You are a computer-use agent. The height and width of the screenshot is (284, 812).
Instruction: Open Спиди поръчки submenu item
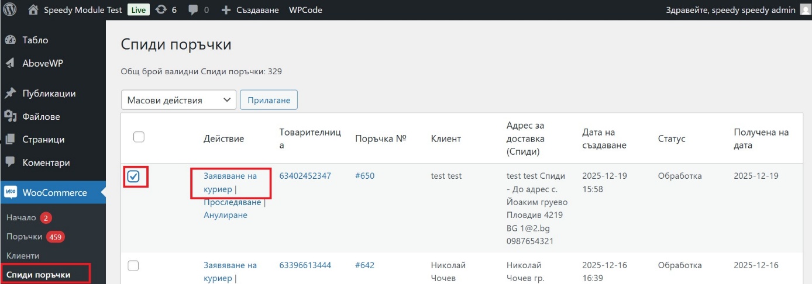[38, 275]
